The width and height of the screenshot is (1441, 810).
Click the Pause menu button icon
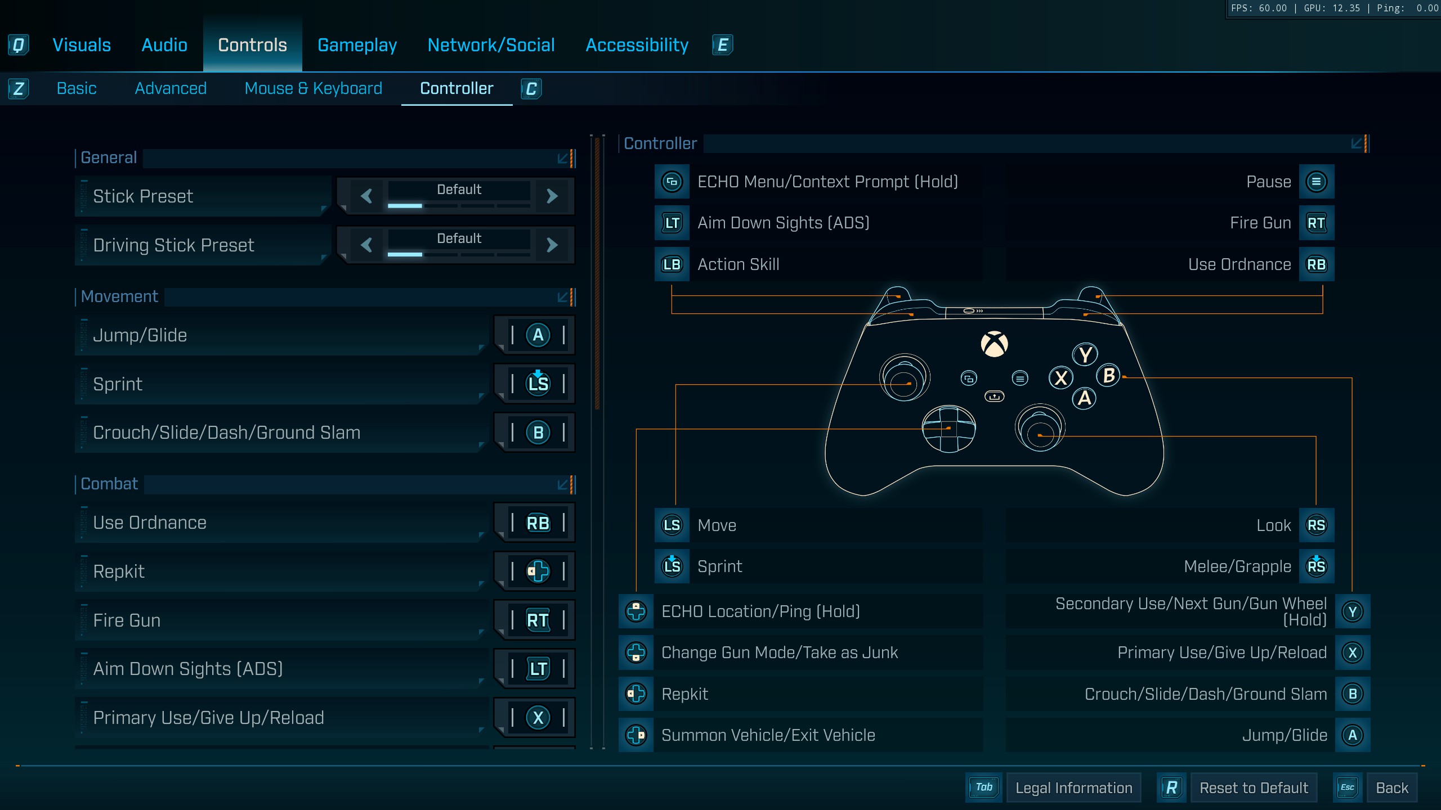1316,182
